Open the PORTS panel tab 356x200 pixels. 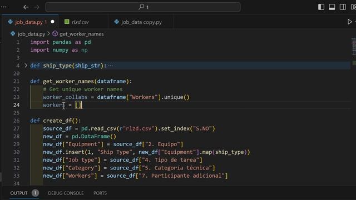pyautogui.click(x=100, y=193)
